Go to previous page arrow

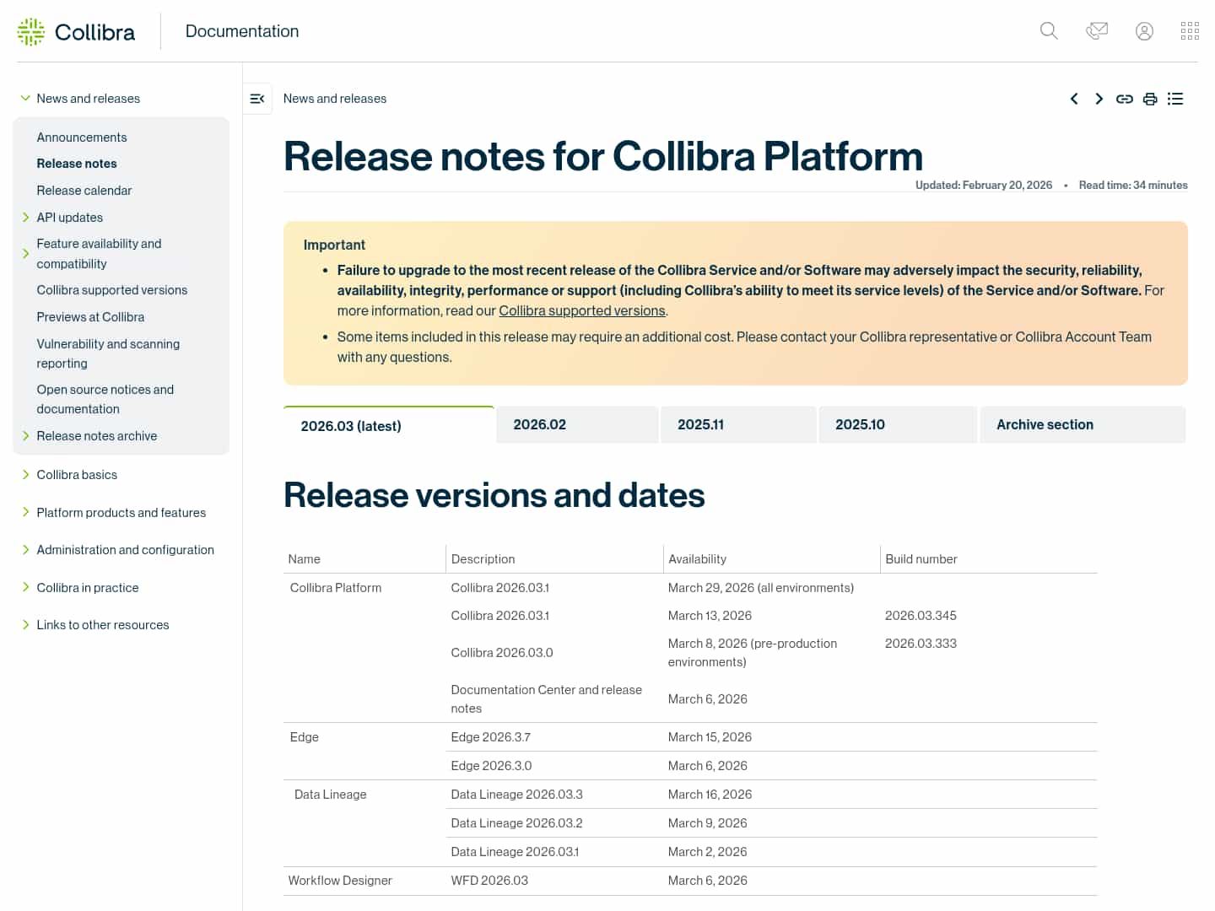click(1074, 99)
